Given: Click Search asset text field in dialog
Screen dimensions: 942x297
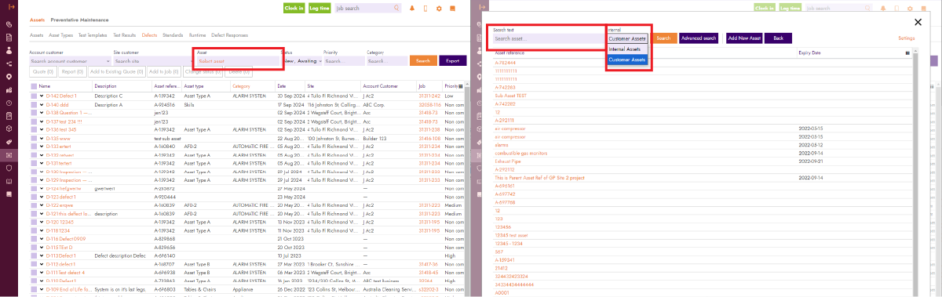Looking at the screenshot, I should (x=548, y=38).
